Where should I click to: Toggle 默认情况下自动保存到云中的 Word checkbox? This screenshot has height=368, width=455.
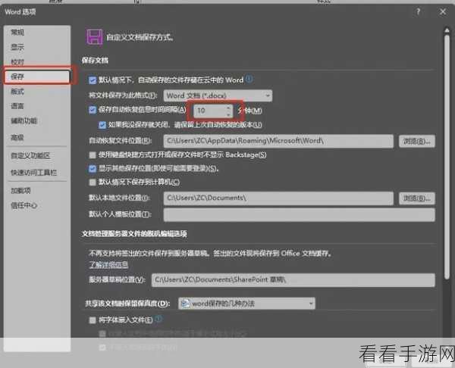(93, 80)
